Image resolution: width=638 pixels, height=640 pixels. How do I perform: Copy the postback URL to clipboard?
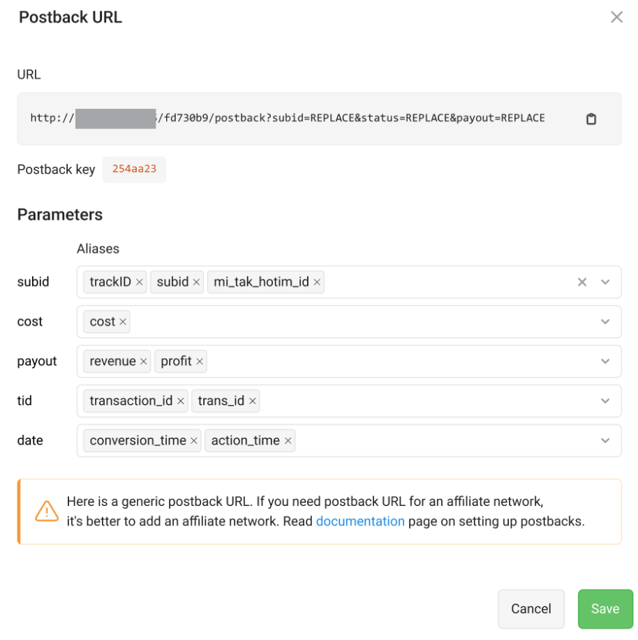591,119
